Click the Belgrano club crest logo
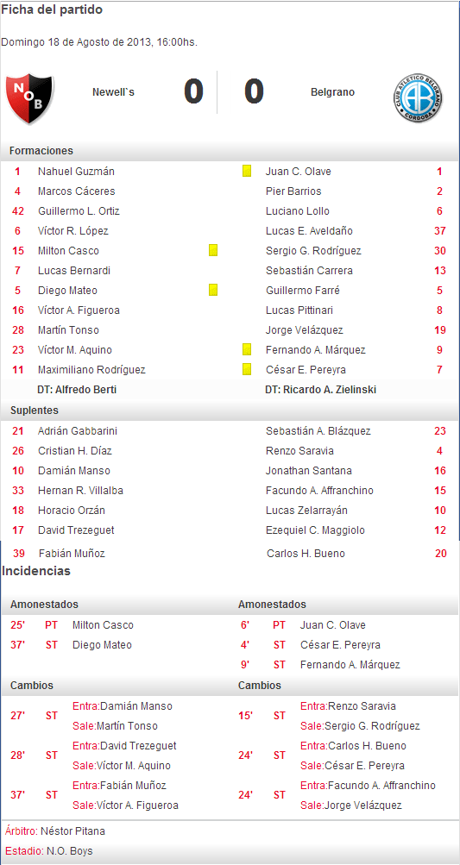 [421, 99]
